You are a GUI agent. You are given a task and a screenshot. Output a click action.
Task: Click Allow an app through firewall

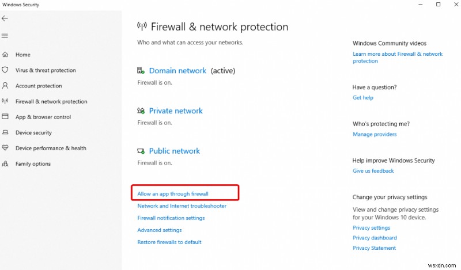[x=173, y=194]
